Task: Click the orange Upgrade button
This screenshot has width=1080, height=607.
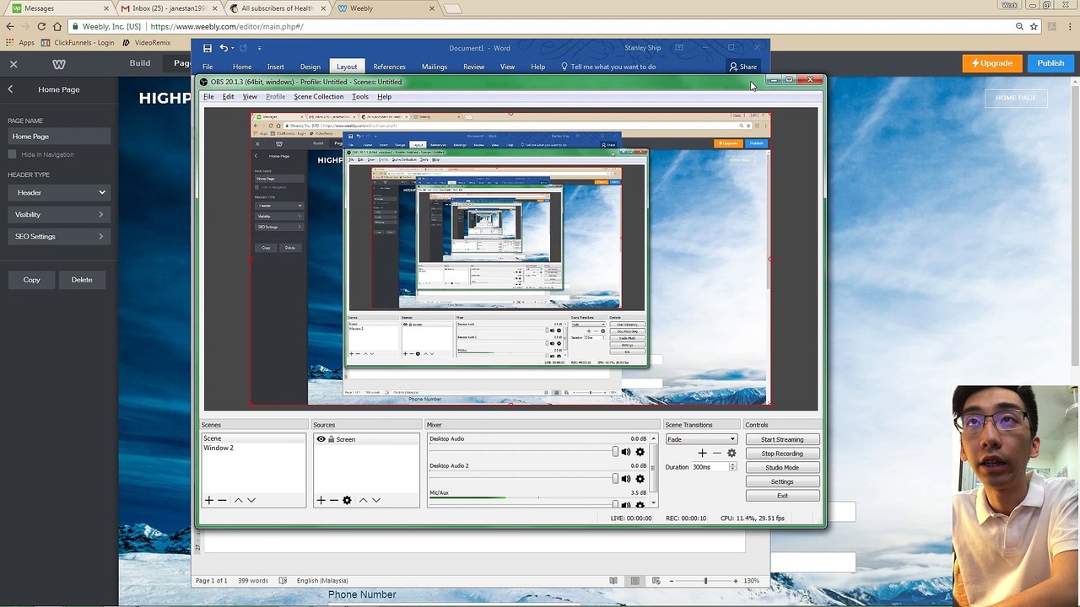Action: [x=992, y=63]
